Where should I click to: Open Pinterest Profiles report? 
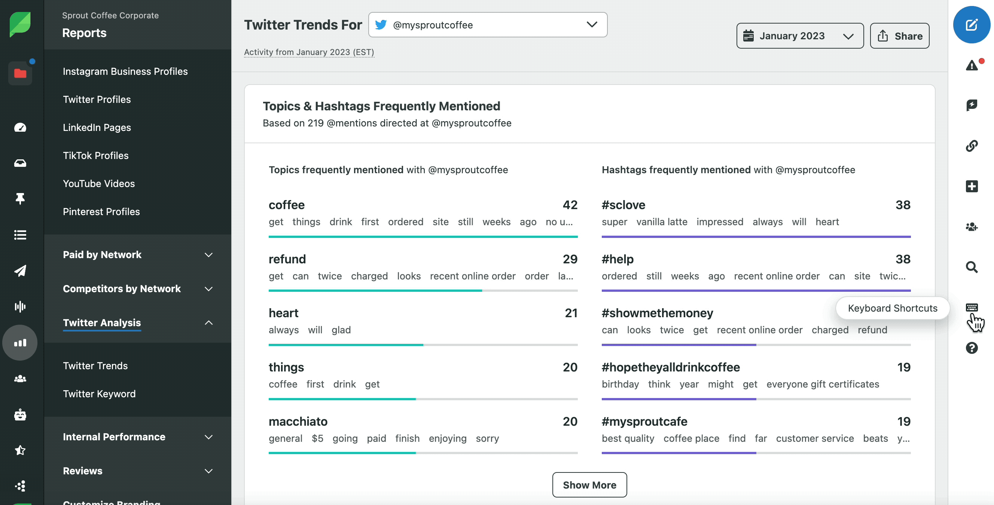(x=101, y=212)
